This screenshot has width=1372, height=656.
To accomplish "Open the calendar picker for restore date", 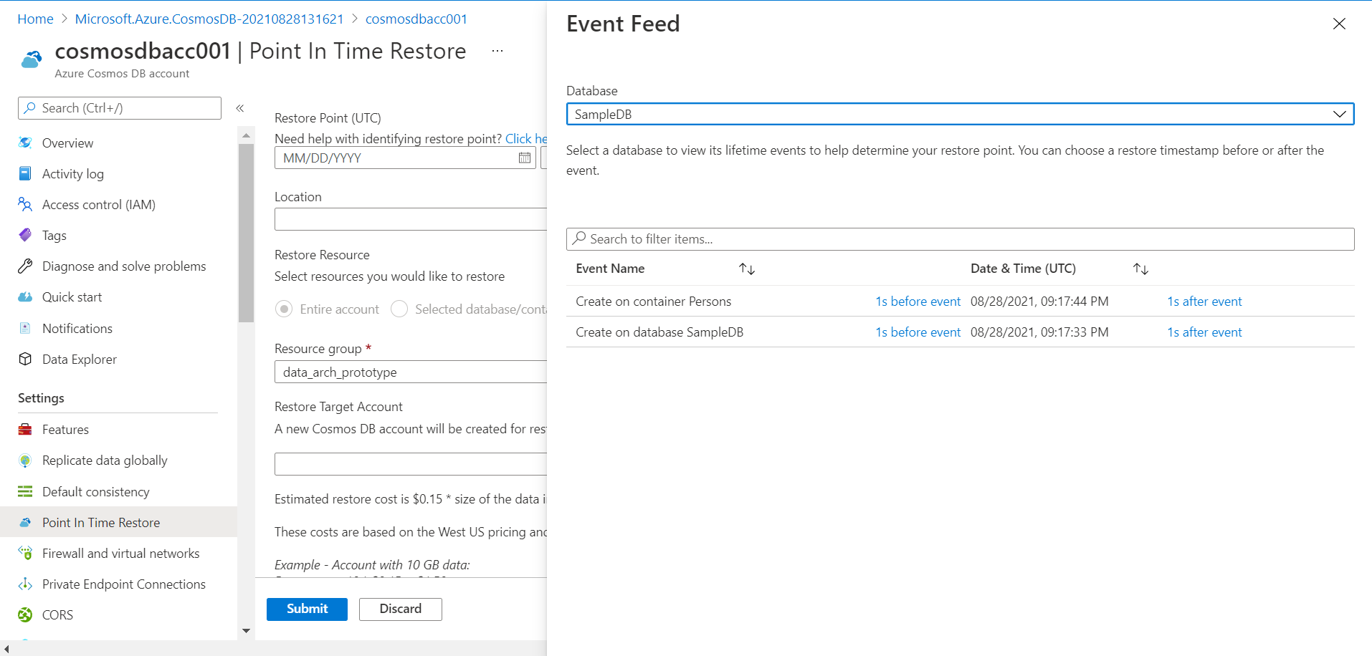I will click(525, 158).
